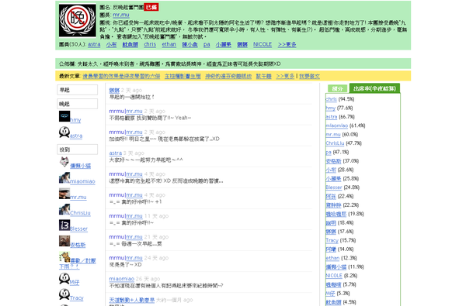Click Tracy's penguin avatar in the left sidebar

tap(64, 294)
